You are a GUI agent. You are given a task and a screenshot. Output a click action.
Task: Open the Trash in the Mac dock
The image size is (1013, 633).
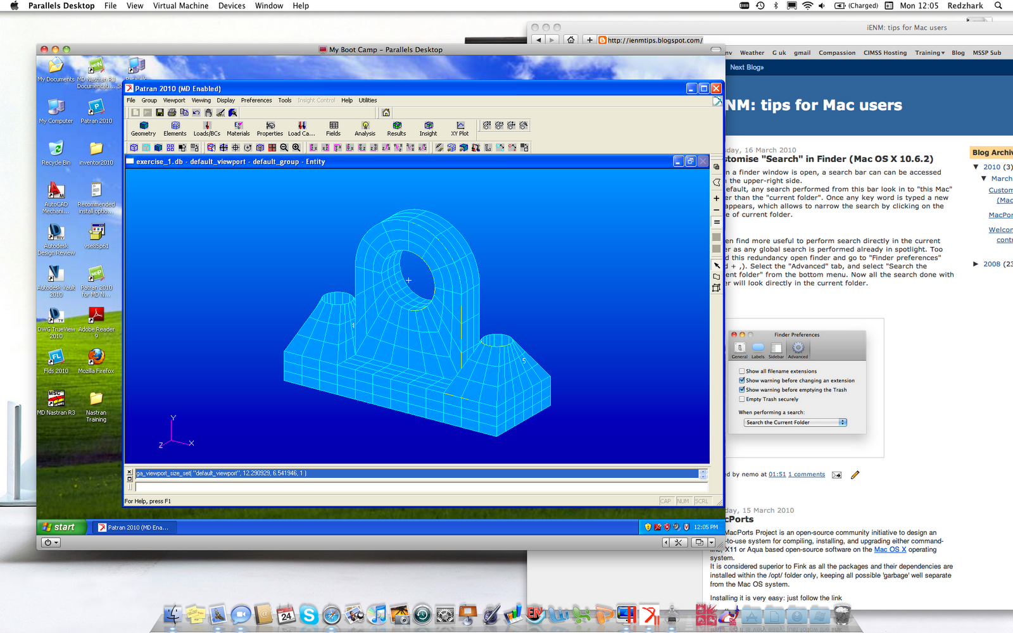842,614
